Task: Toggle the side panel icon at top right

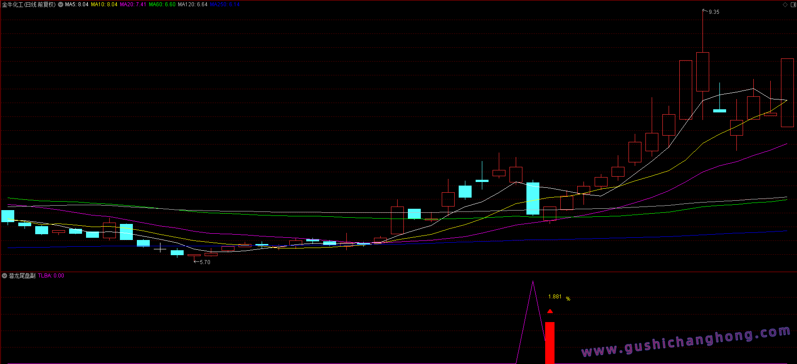Action: 793,4
